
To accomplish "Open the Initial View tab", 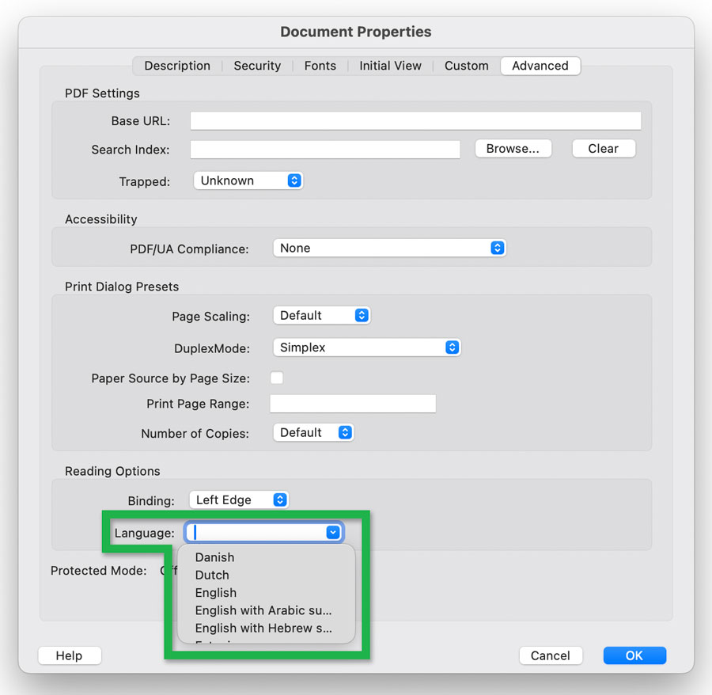I will (x=390, y=66).
